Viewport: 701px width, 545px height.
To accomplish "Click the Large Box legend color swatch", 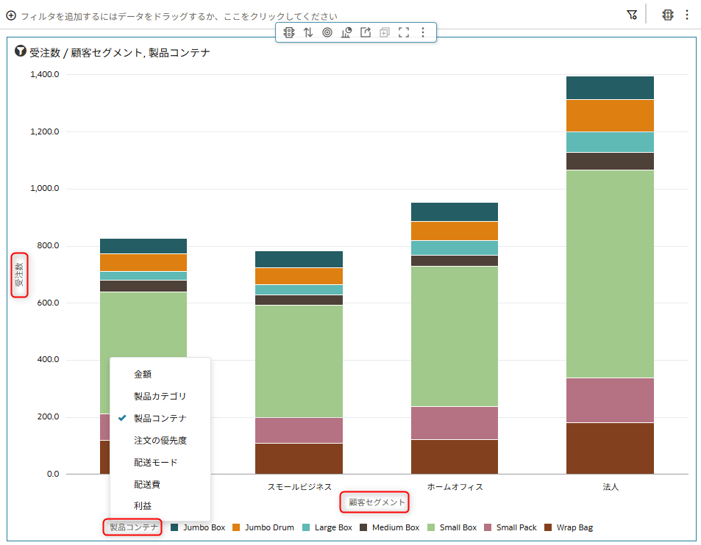I will point(306,527).
